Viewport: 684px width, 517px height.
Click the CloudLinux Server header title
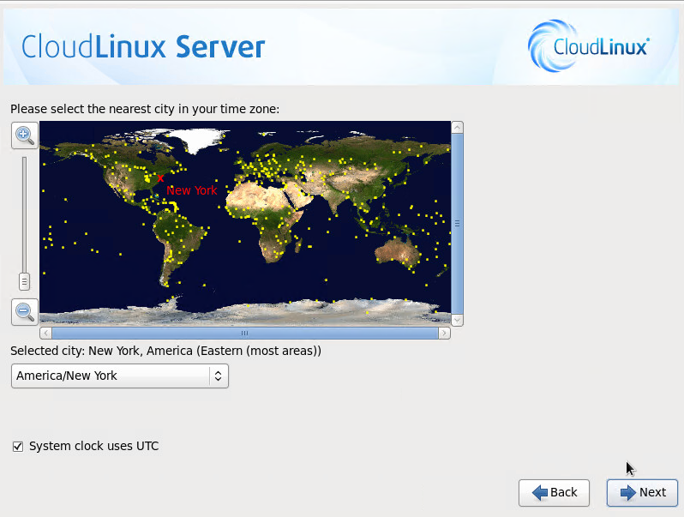(x=143, y=46)
